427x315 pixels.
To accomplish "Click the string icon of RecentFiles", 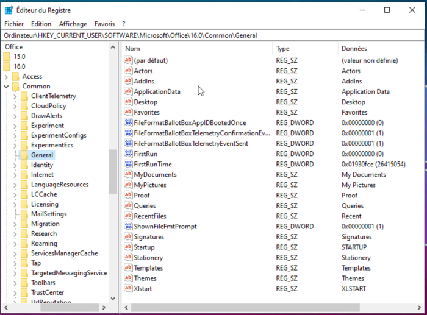I will (128, 216).
